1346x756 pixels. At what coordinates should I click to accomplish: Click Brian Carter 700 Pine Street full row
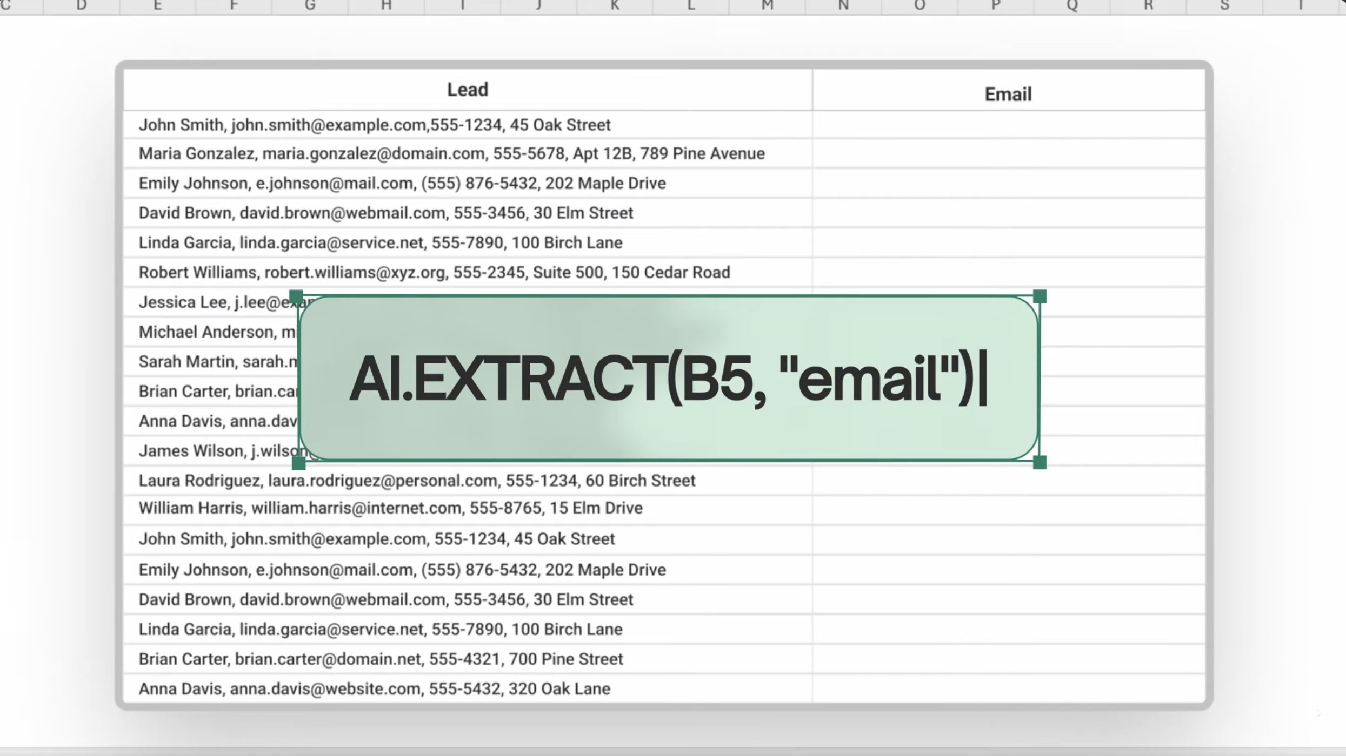[x=380, y=659]
